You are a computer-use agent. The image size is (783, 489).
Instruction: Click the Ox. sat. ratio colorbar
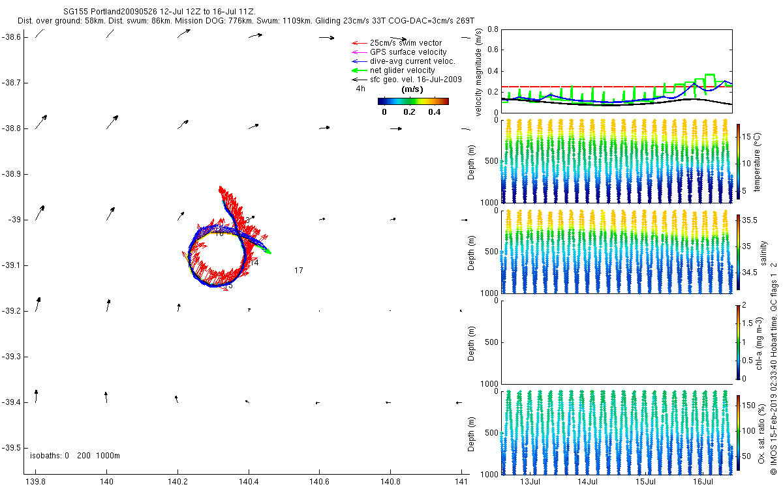click(738, 431)
